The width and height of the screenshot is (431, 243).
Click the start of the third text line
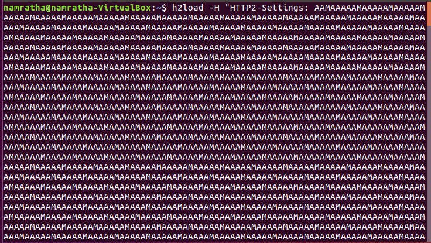tap(6, 28)
